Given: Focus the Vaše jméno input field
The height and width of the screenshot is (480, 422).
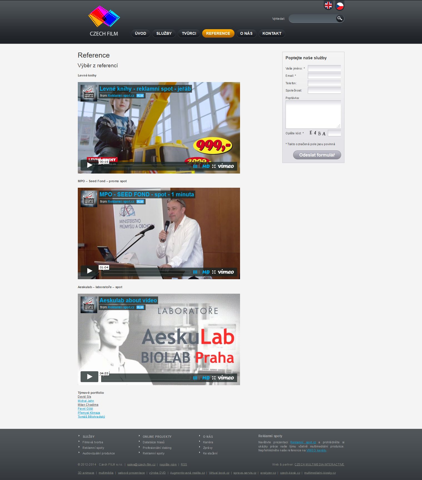Looking at the screenshot, I should click(x=324, y=68).
